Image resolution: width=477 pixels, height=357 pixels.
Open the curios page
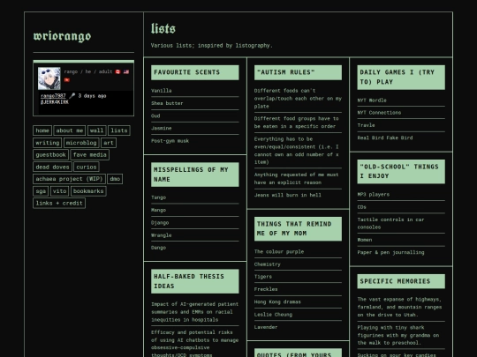(x=87, y=167)
